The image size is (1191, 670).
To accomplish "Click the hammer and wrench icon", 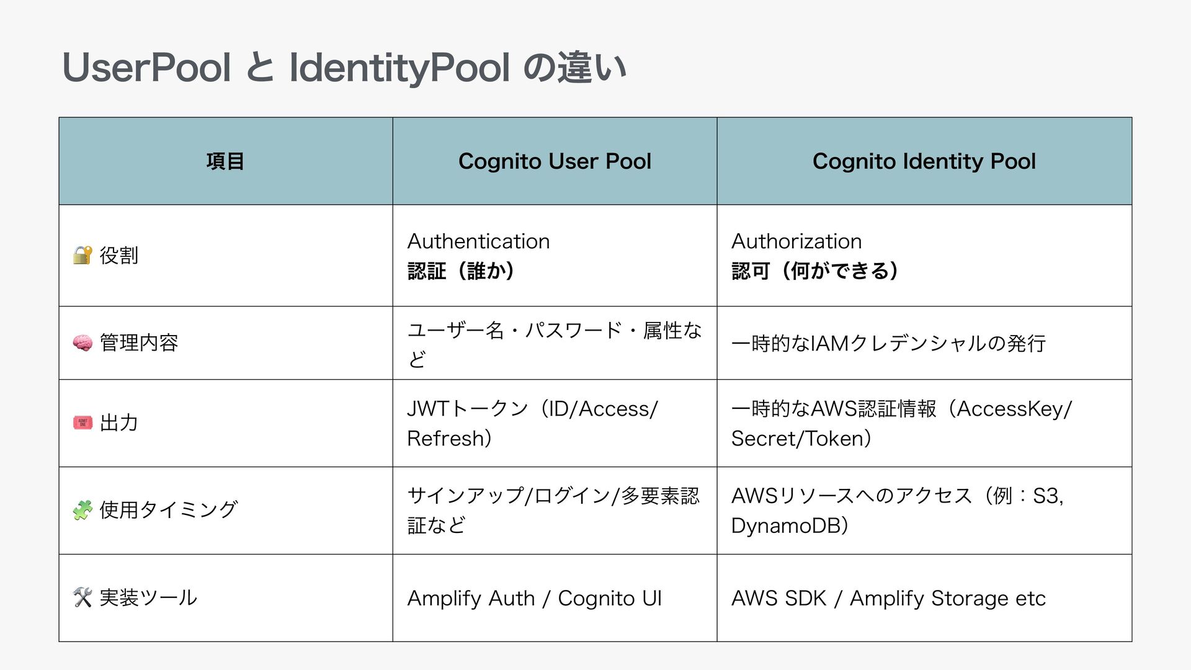I will pyautogui.click(x=83, y=597).
